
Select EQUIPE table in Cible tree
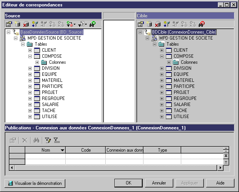tap(181, 74)
